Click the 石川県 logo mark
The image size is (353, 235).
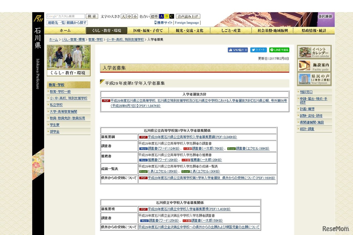(x=38, y=18)
